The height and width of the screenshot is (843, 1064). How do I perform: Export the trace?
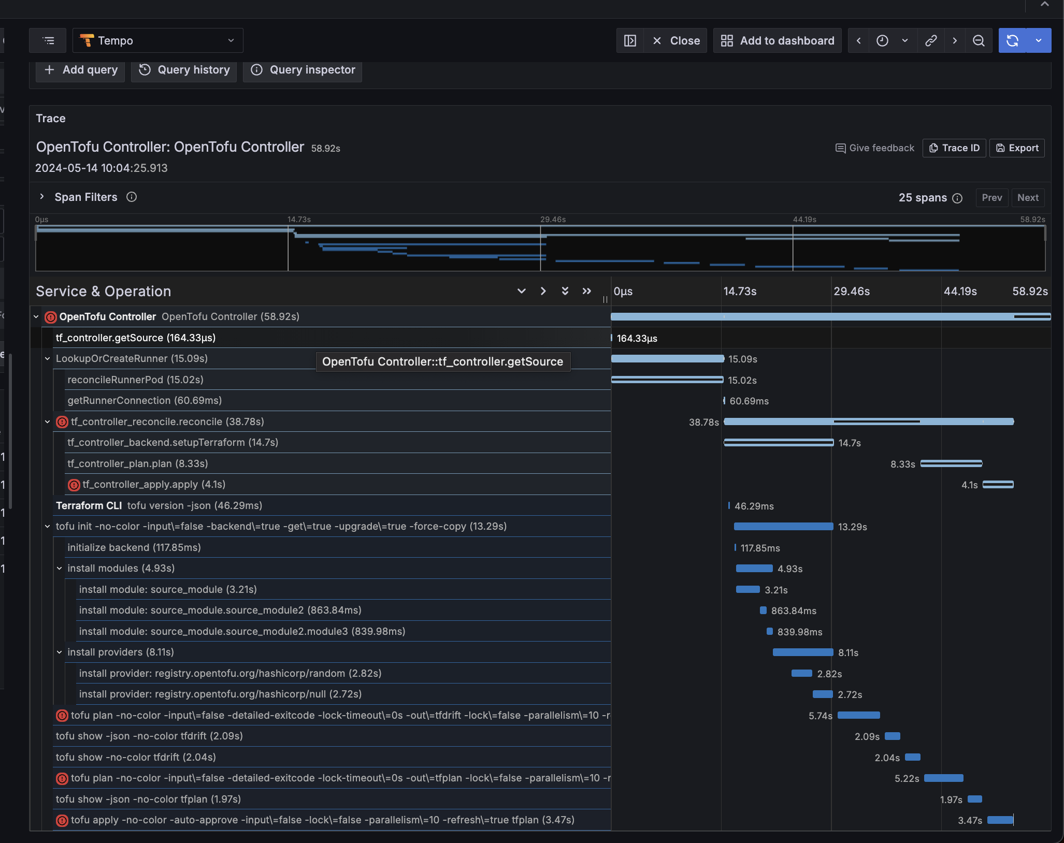tap(1017, 148)
